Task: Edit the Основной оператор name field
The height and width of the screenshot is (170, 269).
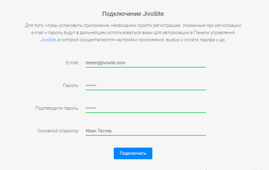Action: tap(146, 131)
